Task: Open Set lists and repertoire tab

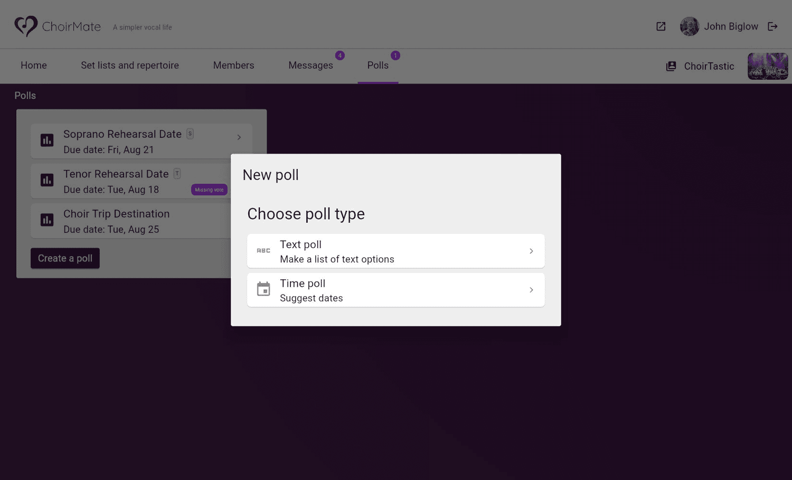Action: pos(130,65)
